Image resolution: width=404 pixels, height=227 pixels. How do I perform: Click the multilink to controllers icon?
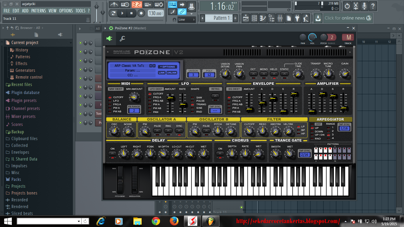(182, 12)
